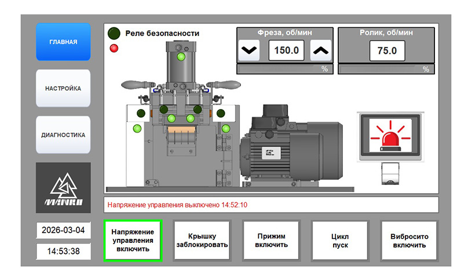Viewport: 475px width, 280px height.
Task: Click the small red status indicator dot
Action: click(114, 48)
